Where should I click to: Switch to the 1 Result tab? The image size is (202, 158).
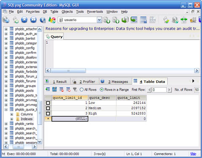[58, 82]
